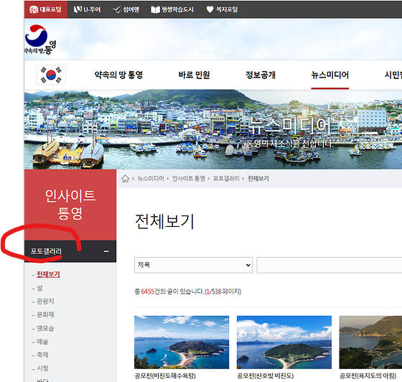Open the 복지포털 heart link
This screenshot has height=382, width=402.
pos(222,9)
